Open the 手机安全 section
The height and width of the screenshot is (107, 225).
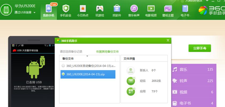(x=66, y=11)
